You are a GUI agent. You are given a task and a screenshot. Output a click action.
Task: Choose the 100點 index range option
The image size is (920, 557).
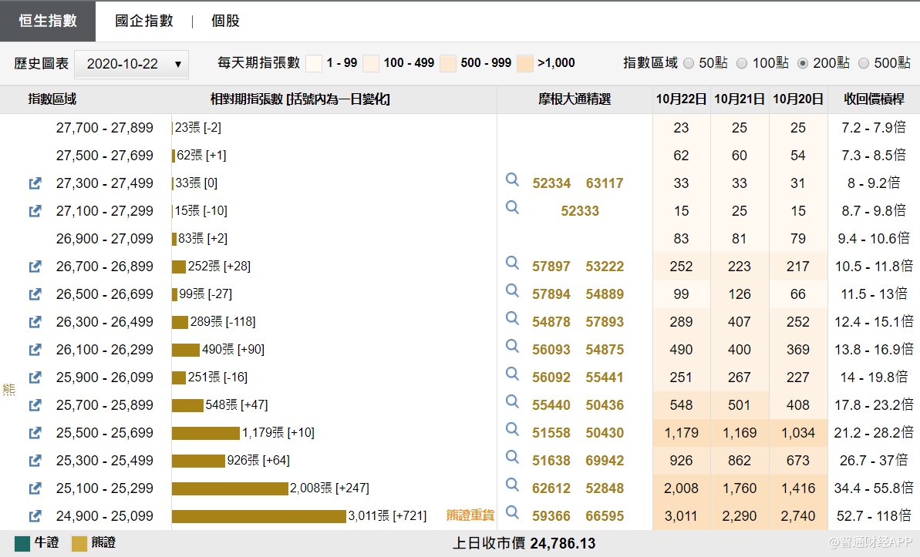pyautogui.click(x=741, y=63)
